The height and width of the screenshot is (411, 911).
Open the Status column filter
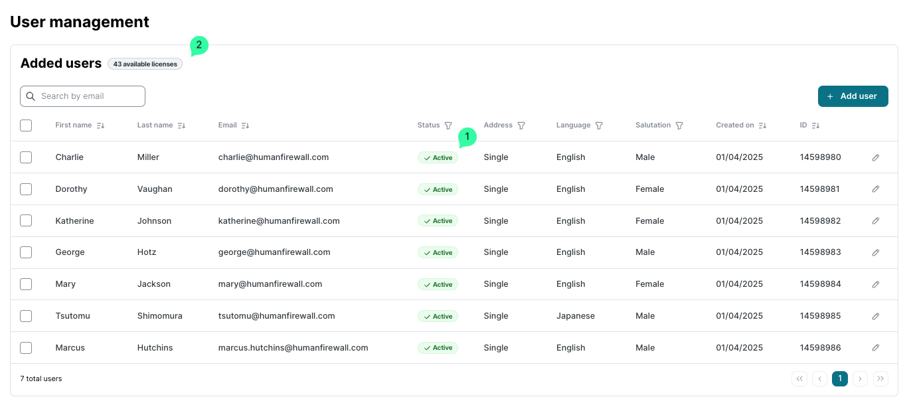448,125
